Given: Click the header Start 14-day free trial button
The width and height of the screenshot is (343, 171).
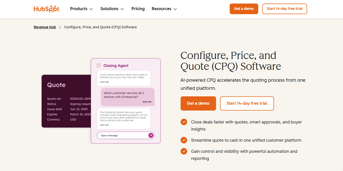Looking at the screenshot, I should pyautogui.click(x=285, y=9).
